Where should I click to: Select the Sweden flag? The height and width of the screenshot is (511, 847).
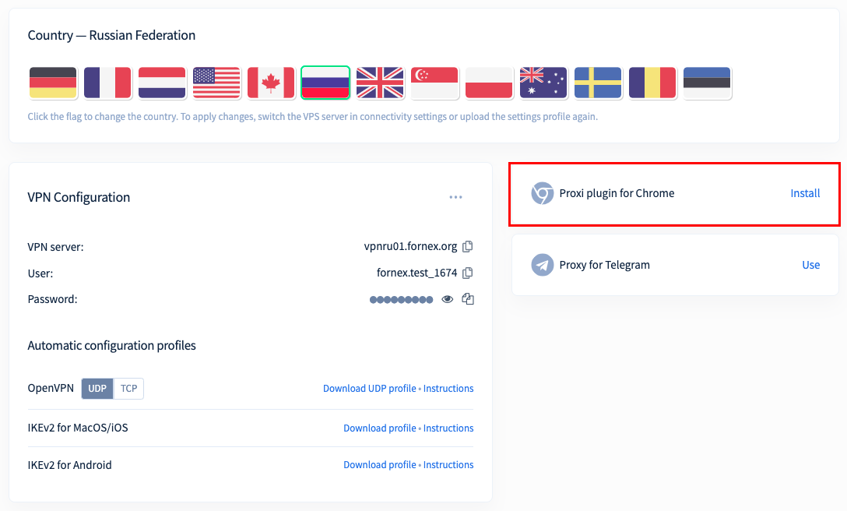[598, 83]
